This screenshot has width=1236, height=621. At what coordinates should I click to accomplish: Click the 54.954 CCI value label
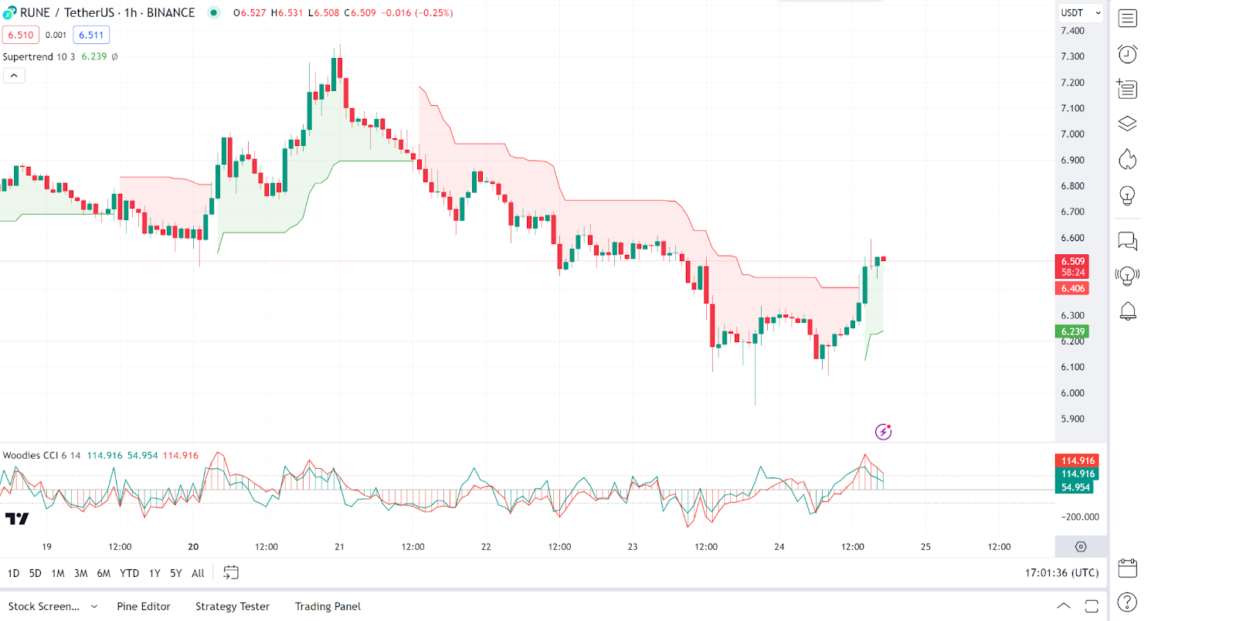1075,487
